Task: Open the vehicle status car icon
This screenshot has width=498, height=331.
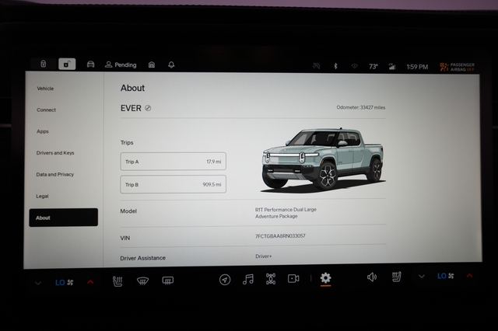Action: tap(90, 64)
